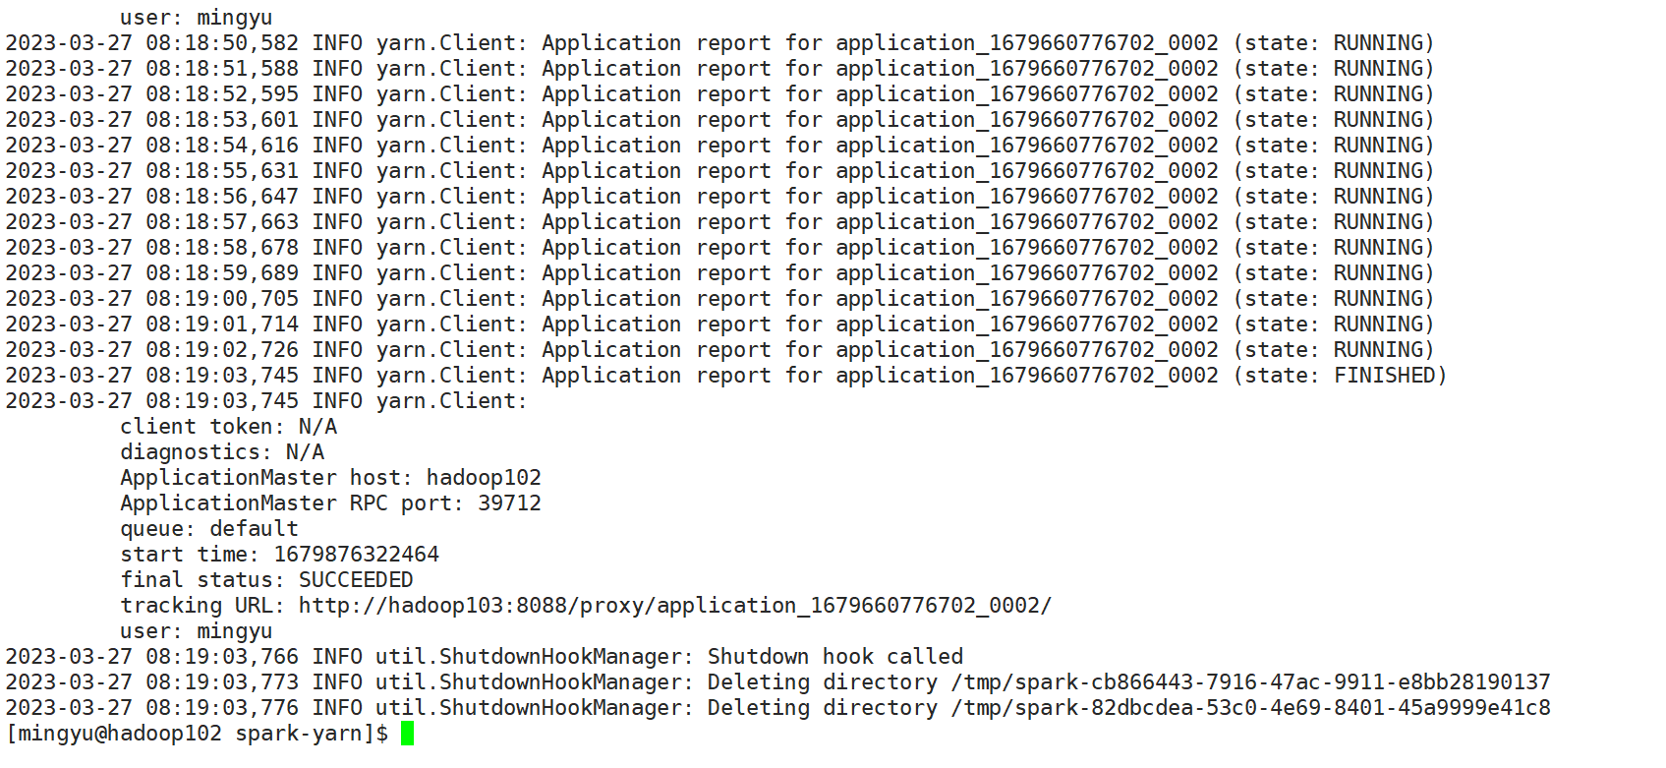Click the 08:19:03,745 line ending with 'yarn.Client:'
Screen dimensions: 1666x768
(x=266, y=401)
